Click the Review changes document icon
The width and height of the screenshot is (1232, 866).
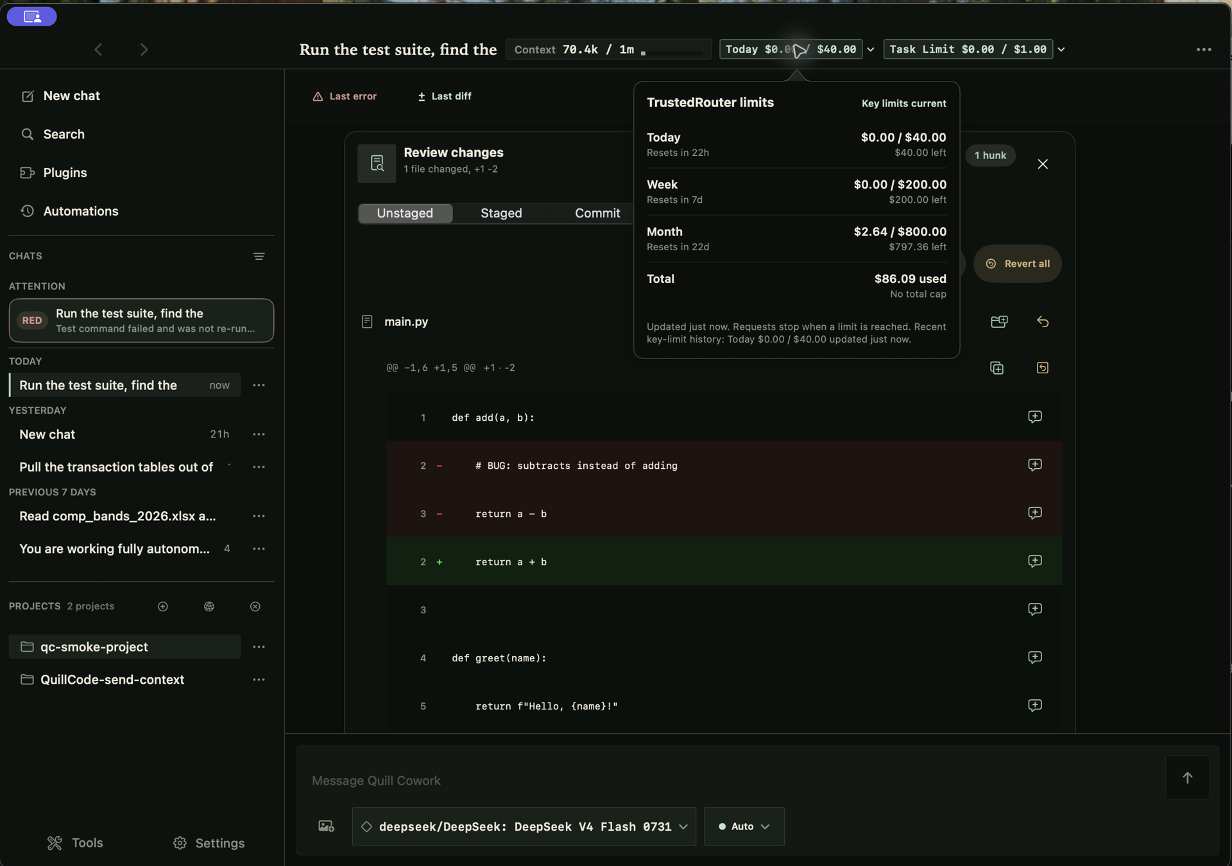(377, 164)
